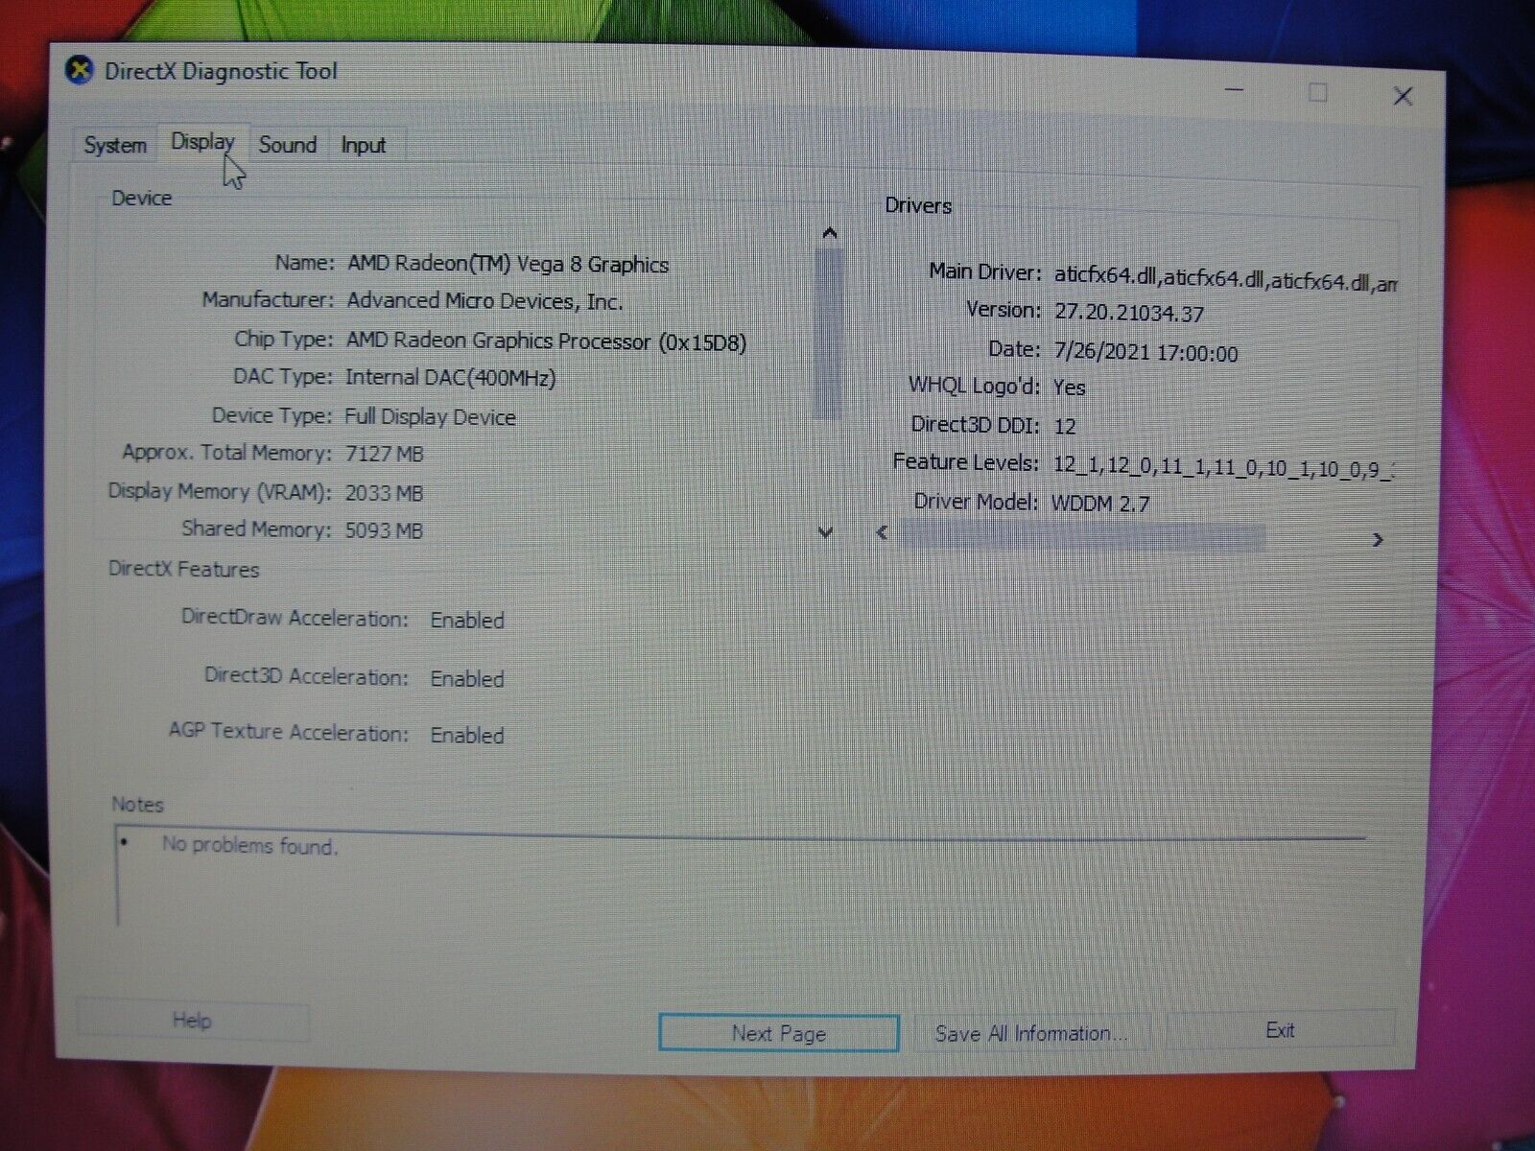Click the scroll up arrow in Drivers panel
This screenshot has width=1535, height=1151.
coord(829,232)
